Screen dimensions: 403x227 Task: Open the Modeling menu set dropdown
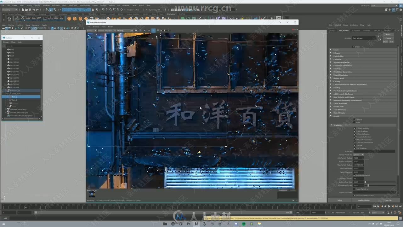(10, 10)
